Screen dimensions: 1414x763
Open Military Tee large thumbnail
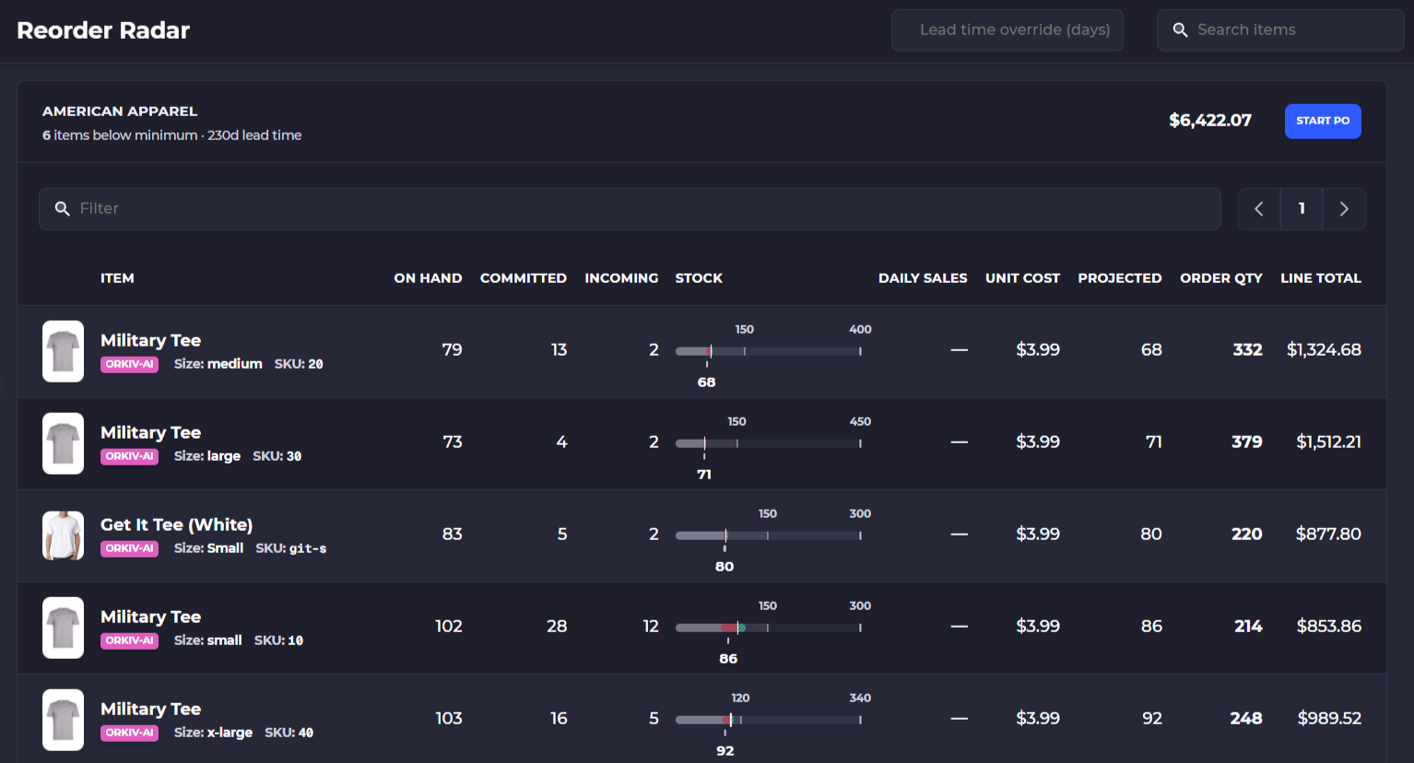[x=63, y=443]
